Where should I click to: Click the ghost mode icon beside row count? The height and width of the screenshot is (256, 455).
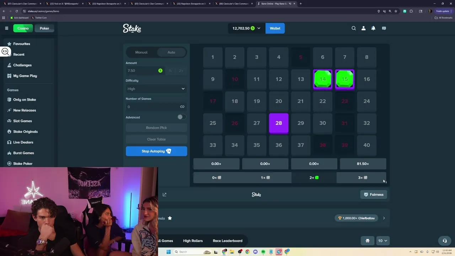[368, 241]
